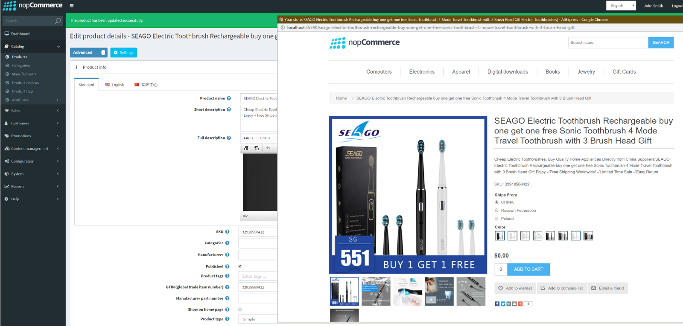Click the nopCommerce logo in the store header

tap(365, 43)
